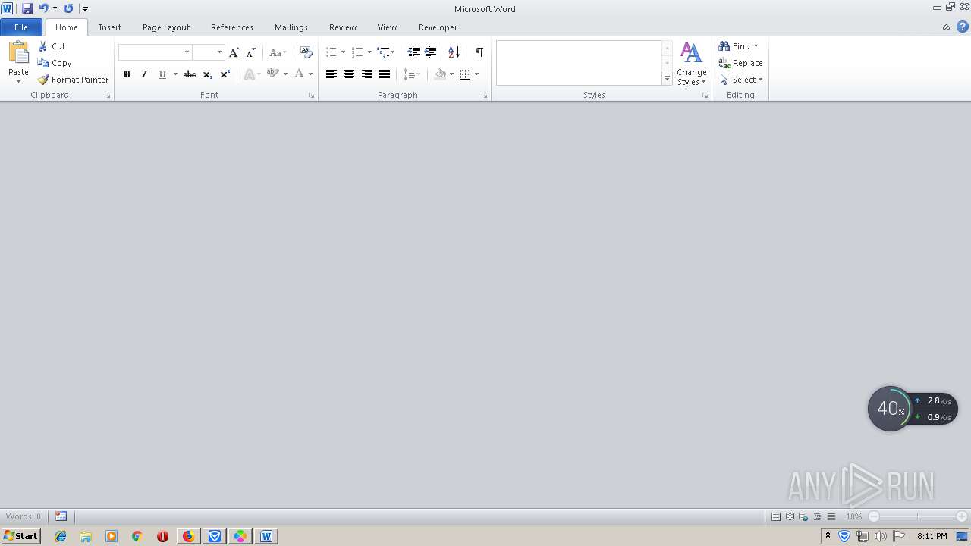Screen dimensions: 971x546
Task: Toggle Show/Hide paragraph marks
Action: click(x=479, y=52)
